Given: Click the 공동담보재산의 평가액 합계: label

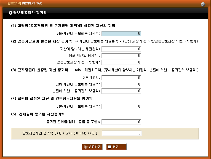Looking at the screenshot, I should click(x=78, y=62).
